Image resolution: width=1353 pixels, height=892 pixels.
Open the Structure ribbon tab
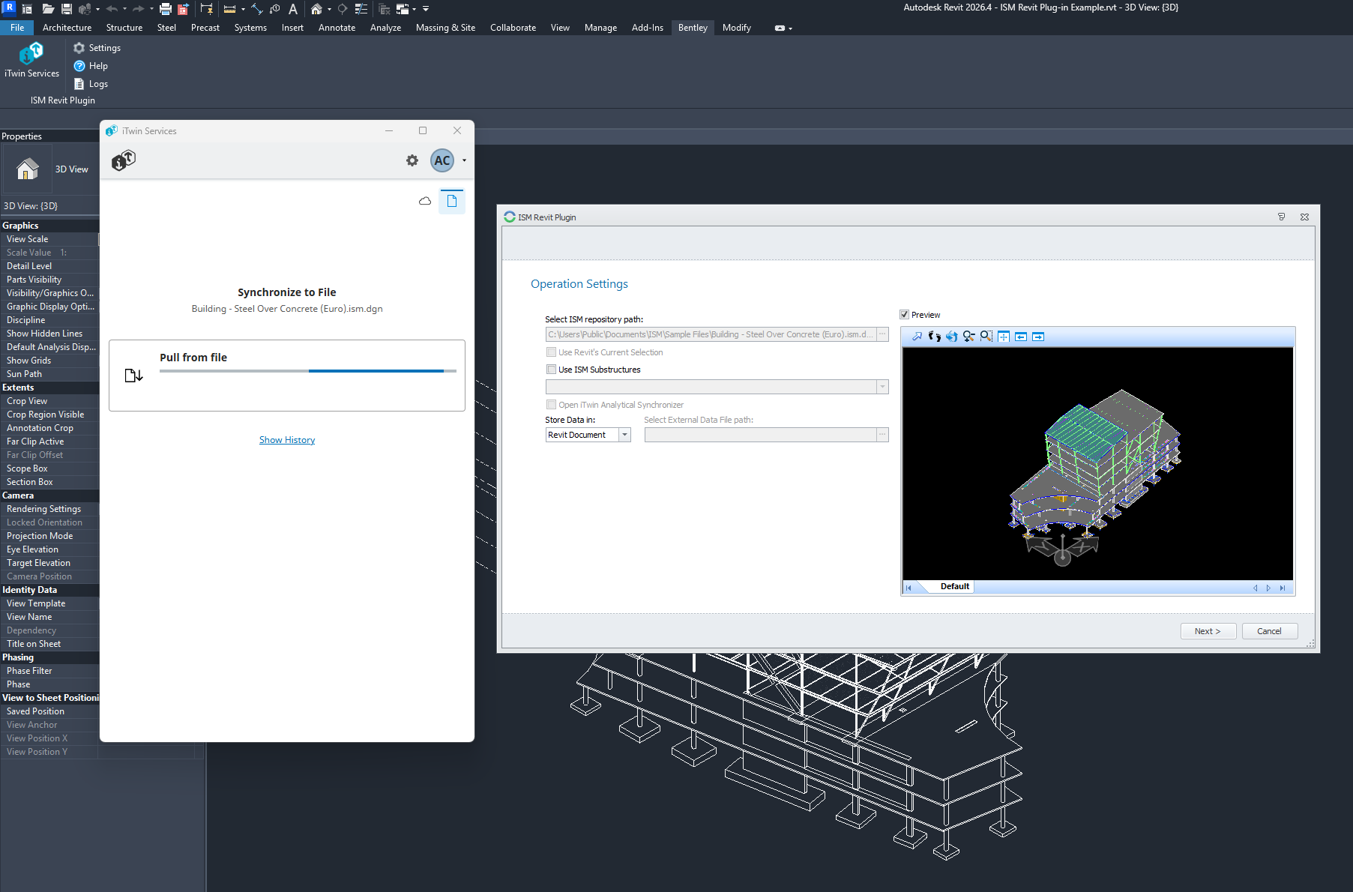click(x=124, y=28)
